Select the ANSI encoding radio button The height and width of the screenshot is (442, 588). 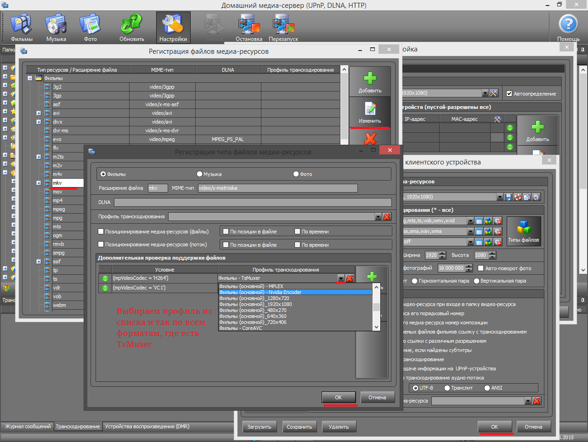click(x=487, y=388)
